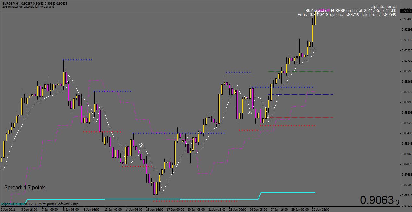Click the '27 Jun 16:00' time axis label
This screenshot has height=212, width=412.
279,209
